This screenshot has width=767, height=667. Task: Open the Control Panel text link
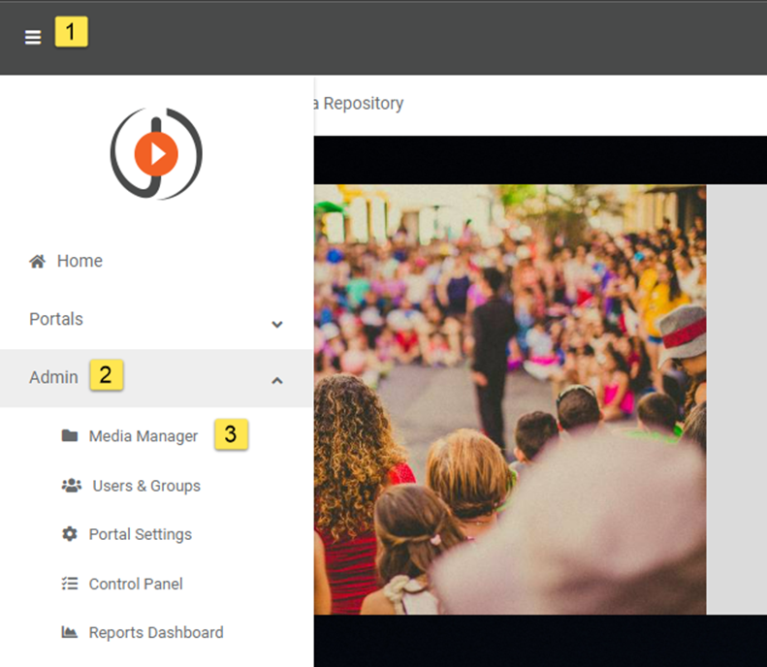(x=136, y=584)
